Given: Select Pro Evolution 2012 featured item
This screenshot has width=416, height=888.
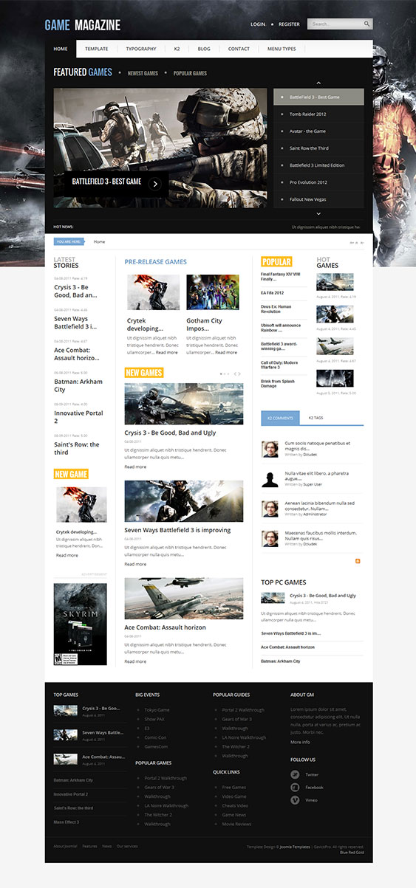Looking at the screenshot, I should pos(318,182).
